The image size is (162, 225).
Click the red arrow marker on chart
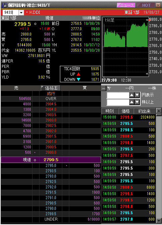tap(149, 20)
